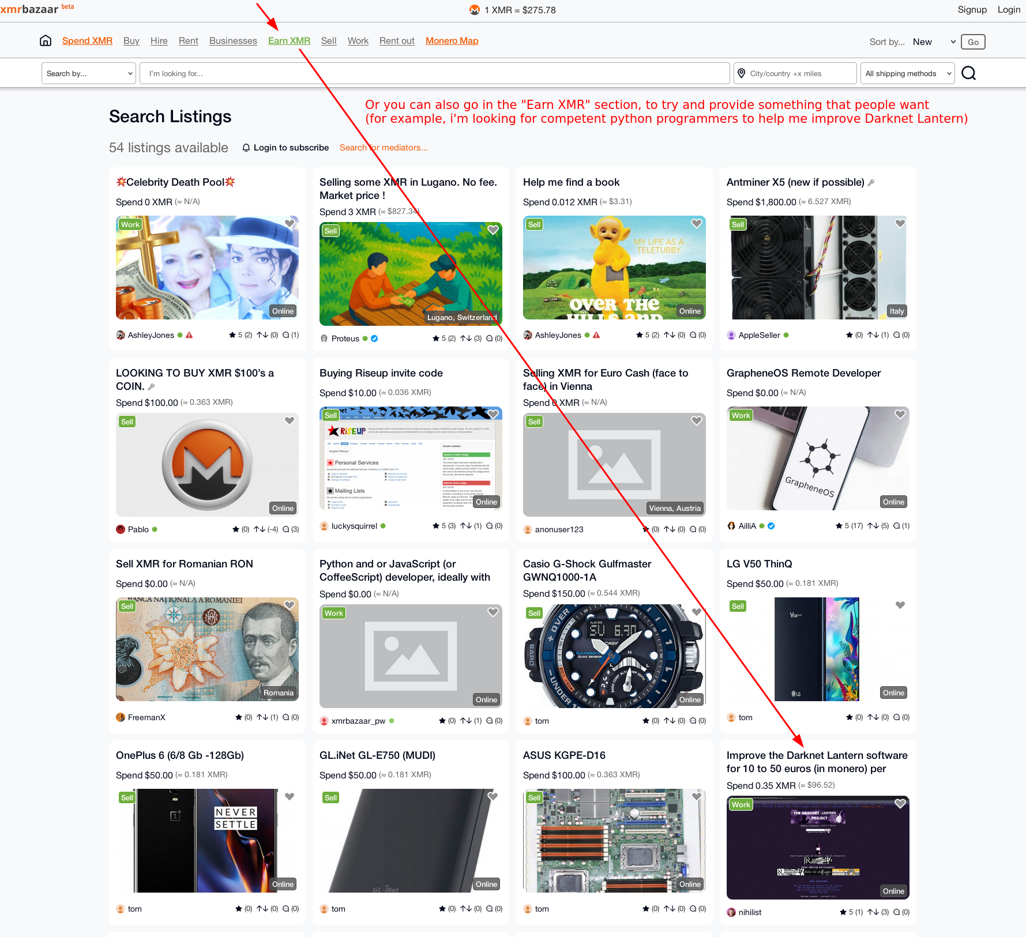Click xmrbazaar_pw avatar icon

324,721
